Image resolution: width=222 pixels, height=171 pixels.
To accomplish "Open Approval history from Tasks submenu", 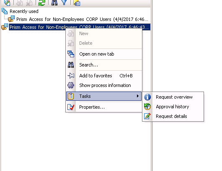I will point(173,107).
